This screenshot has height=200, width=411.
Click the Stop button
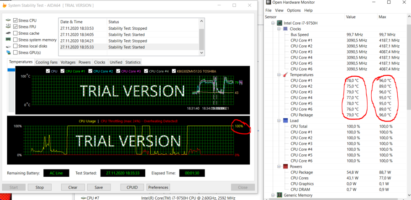40,187
